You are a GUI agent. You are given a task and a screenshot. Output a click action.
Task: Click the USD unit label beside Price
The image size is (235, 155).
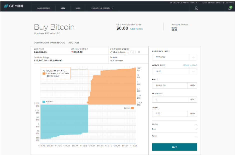[x=192, y=85]
